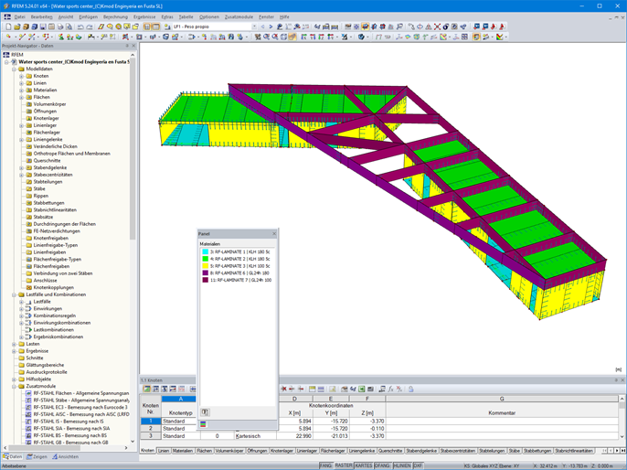
Task: Click the new node tool icon
Action: click(x=8, y=37)
